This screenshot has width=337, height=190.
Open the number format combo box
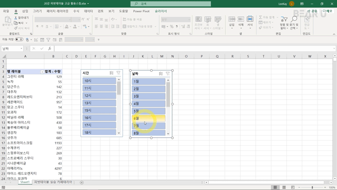(x=175, y=20)
